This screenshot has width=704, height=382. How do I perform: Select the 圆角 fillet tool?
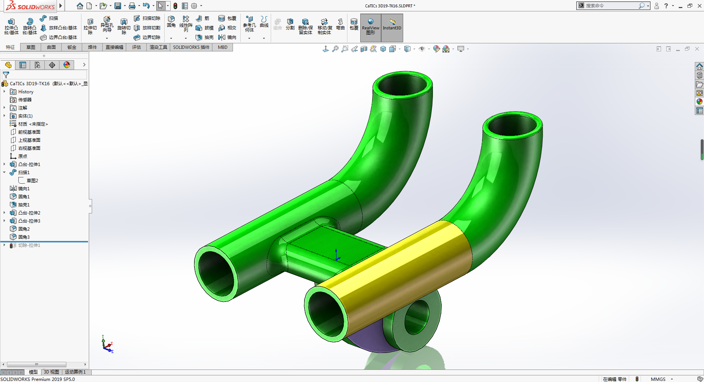click(171, 22)
